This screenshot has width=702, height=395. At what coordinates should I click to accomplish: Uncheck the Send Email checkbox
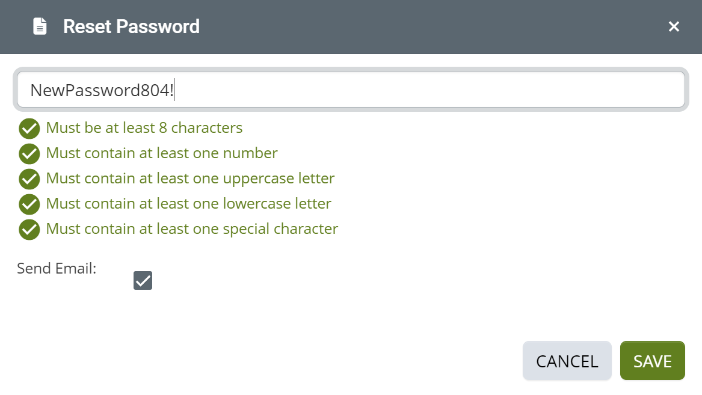click(x=143, y=281)
